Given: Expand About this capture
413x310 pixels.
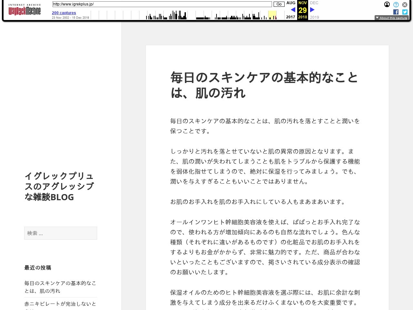Looking at the screenshot, I should 391,18.
